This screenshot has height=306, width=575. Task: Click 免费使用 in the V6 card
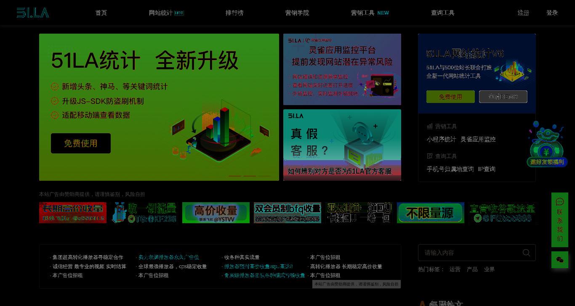pyautogui.click(x=450, y=97)
